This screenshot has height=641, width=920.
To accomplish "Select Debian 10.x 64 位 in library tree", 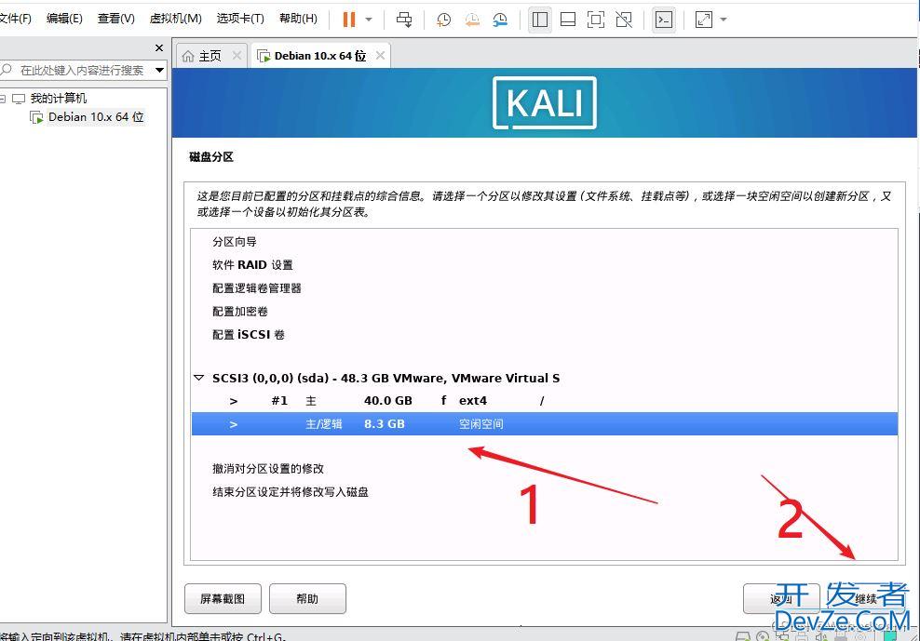I will point(96,116).
